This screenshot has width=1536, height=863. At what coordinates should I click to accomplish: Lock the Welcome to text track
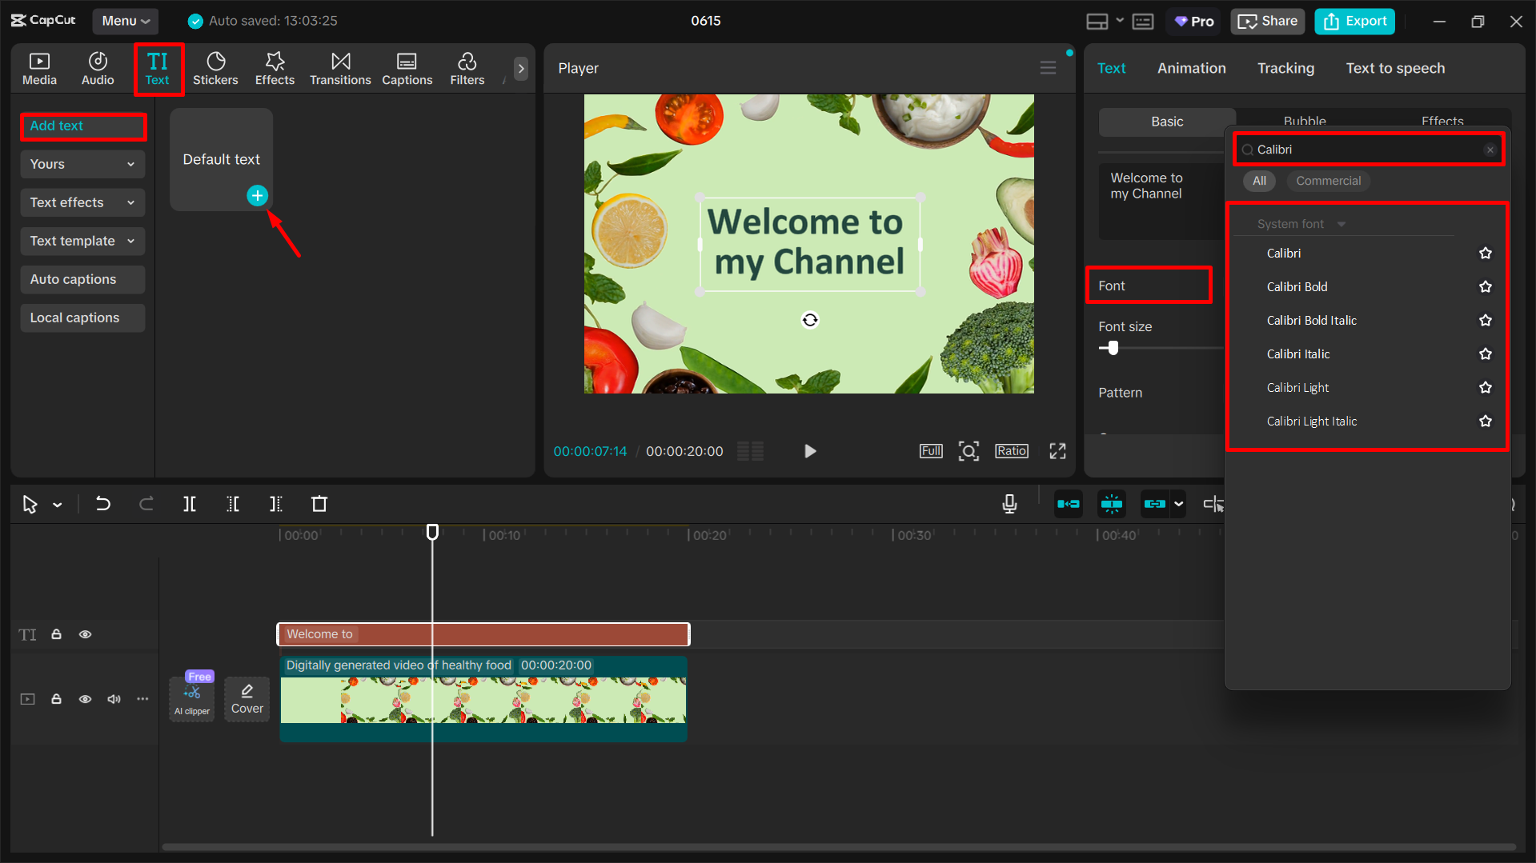(56, 633)
